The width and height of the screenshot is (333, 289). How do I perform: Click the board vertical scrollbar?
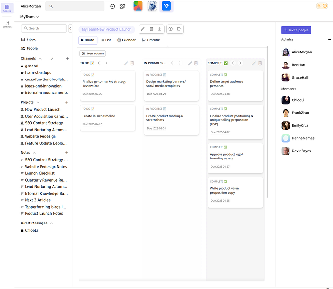[x=268, y=122]
